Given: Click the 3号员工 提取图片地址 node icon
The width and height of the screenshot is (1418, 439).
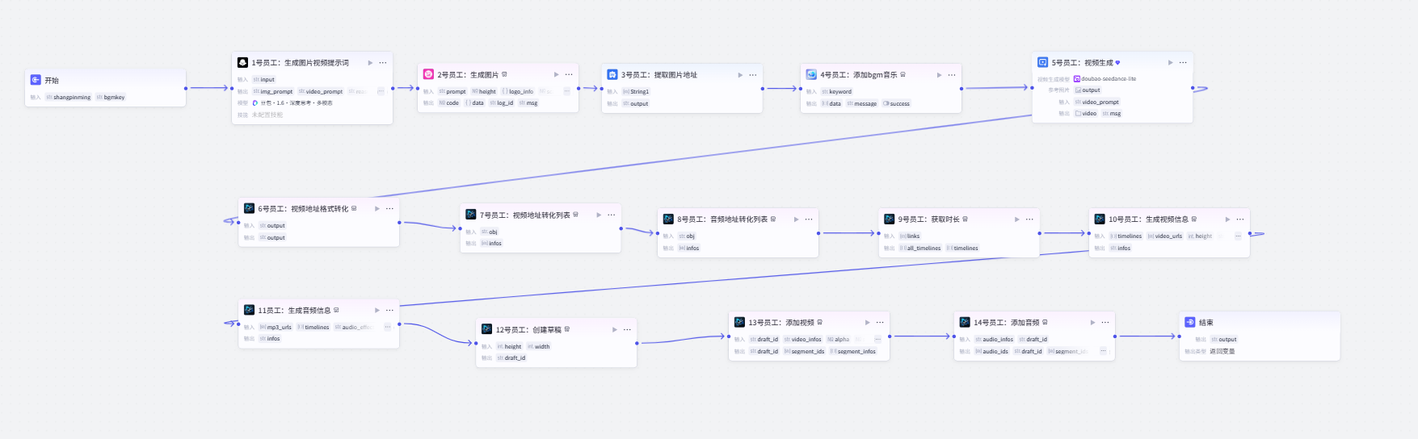Looking at the screenshot, I should point(612,74).
